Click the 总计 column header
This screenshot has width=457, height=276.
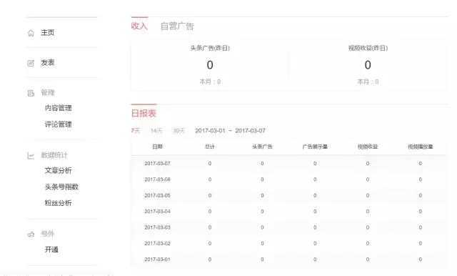tap(210, 147)
